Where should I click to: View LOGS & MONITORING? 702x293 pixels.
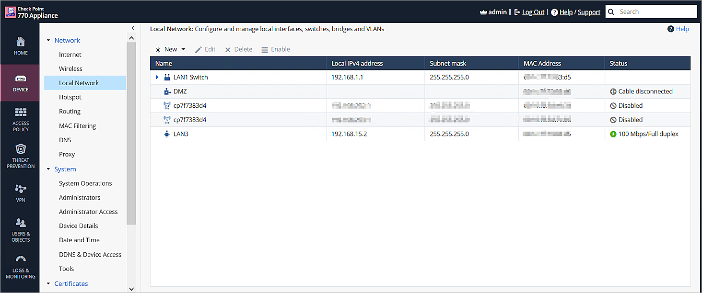coord(20,267)
